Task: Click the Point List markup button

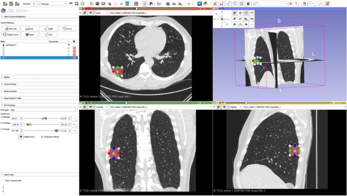Action: pos(11,29)
